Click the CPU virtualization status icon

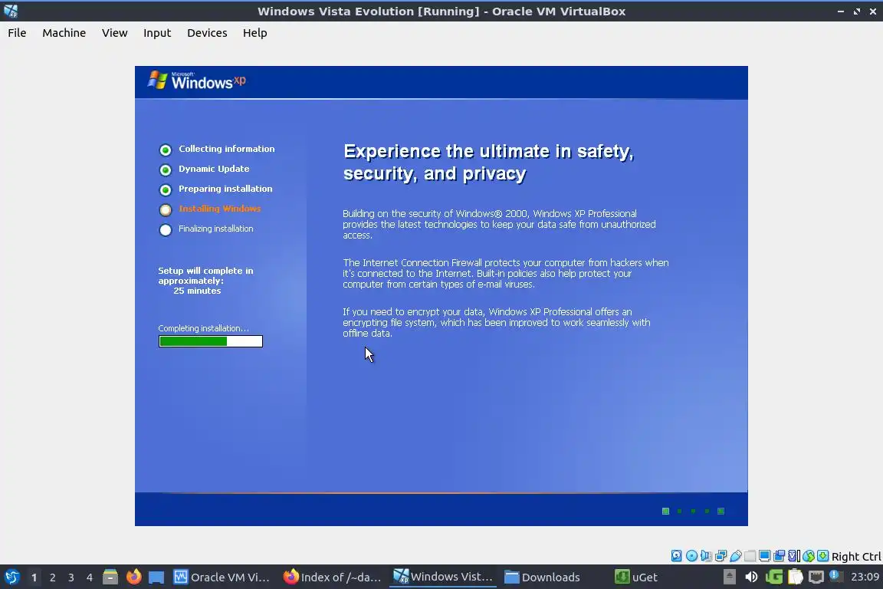point(793,556)
